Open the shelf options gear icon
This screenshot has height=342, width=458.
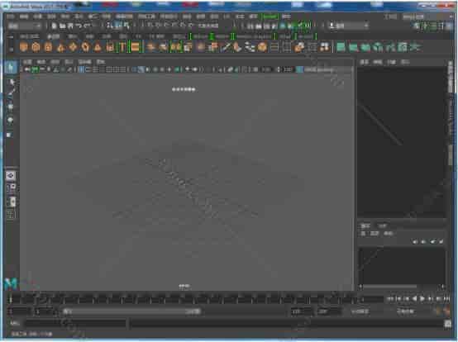[x=11, y=49]
